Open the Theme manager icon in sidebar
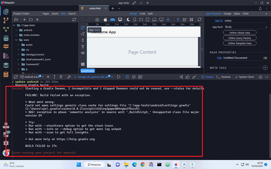 [6, 56]
